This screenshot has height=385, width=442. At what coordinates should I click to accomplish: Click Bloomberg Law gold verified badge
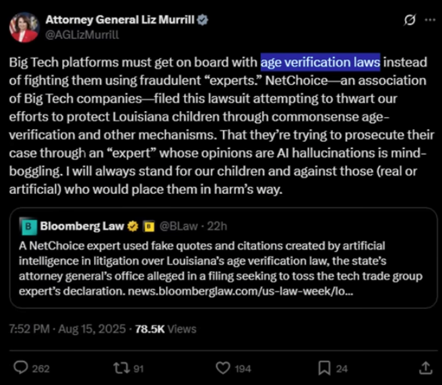[133, 225]
